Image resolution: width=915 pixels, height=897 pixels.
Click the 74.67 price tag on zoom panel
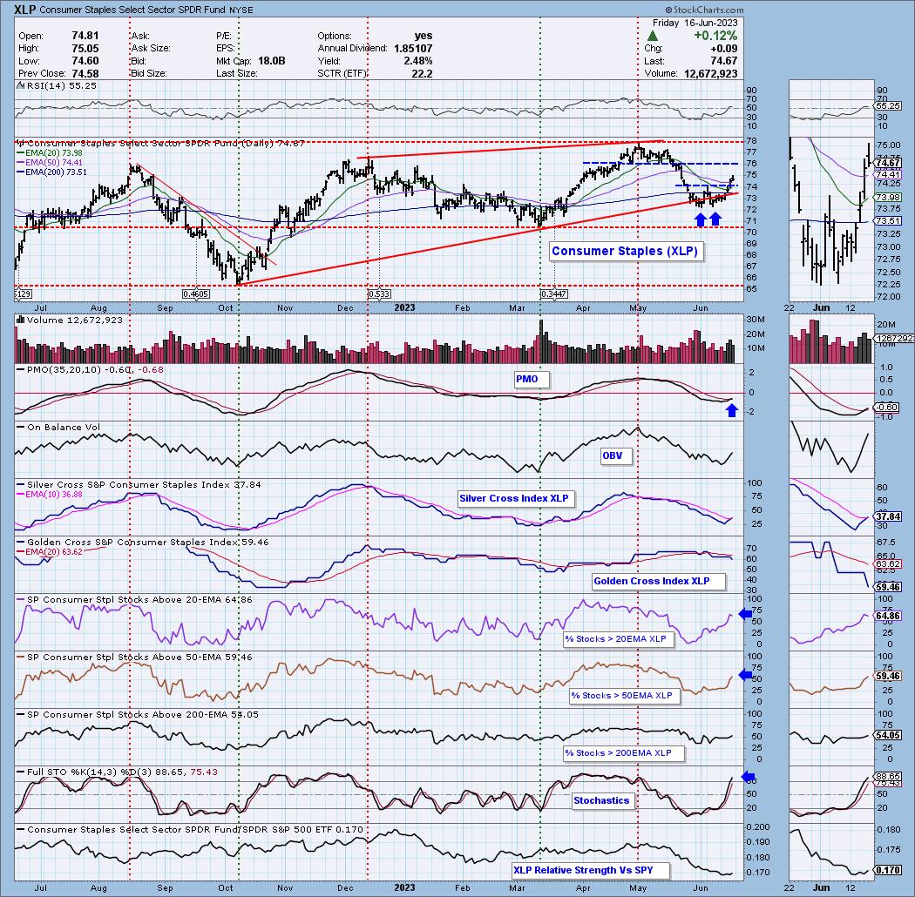[887, 164]
